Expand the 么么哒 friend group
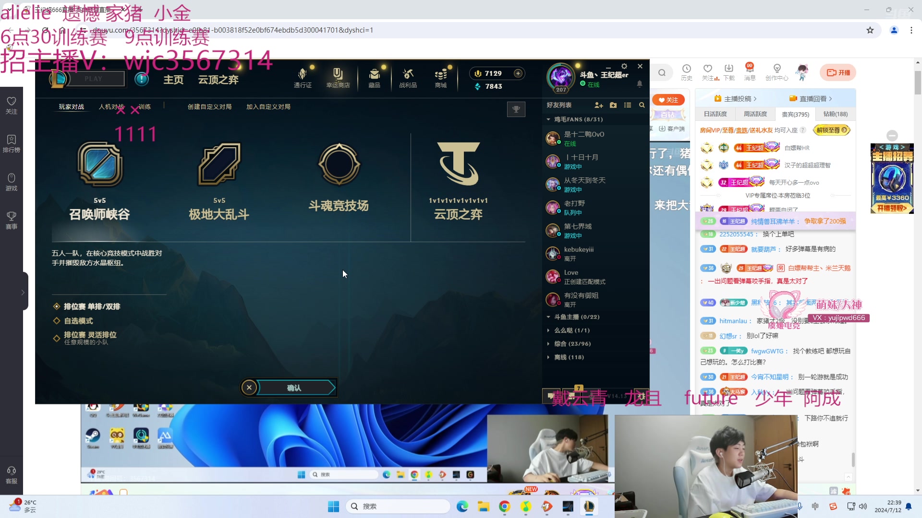Image resolution: width=922 pixels, height=518 pixels. tap(548, 330)
